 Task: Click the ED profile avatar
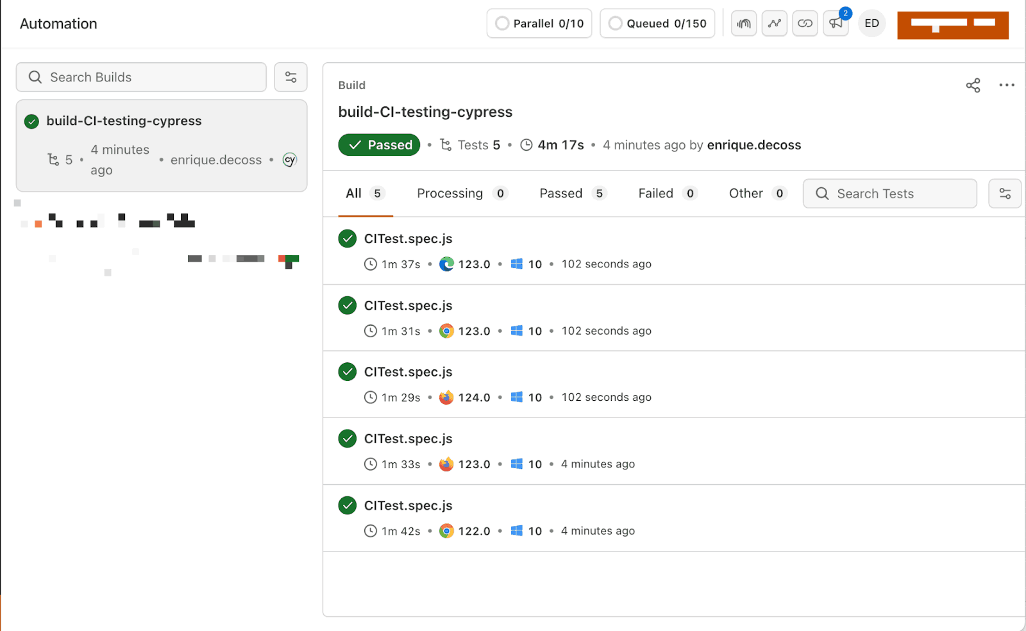(x=871, y=23)
